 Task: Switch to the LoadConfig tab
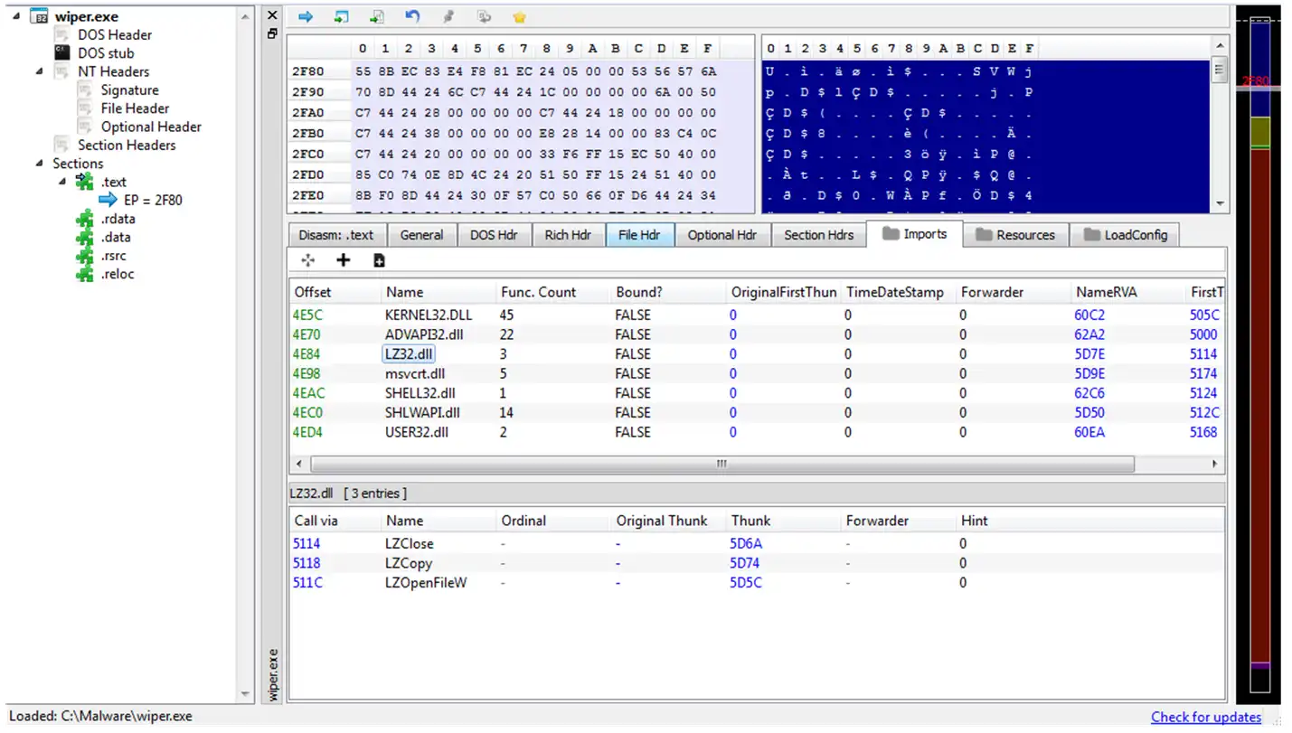click(1125, 235)
